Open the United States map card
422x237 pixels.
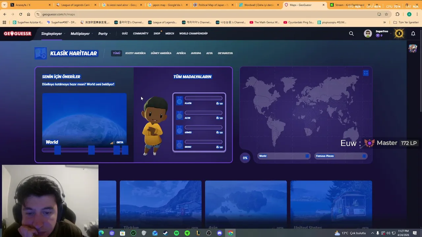click(x=331, y=205)
